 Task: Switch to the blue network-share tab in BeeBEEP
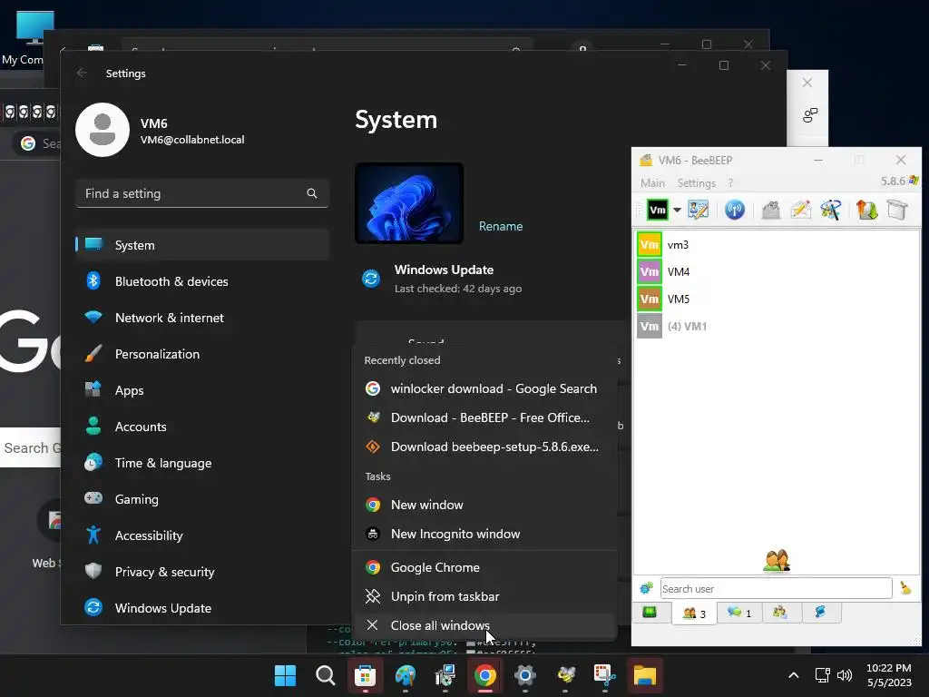[821, 613]
